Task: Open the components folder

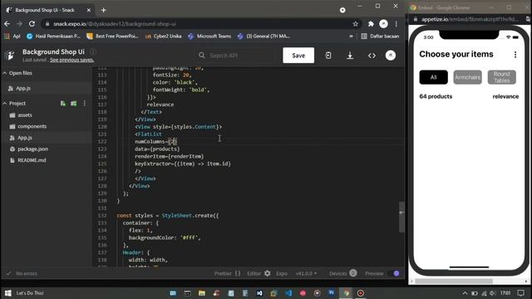Action: (x=32, y=126)
